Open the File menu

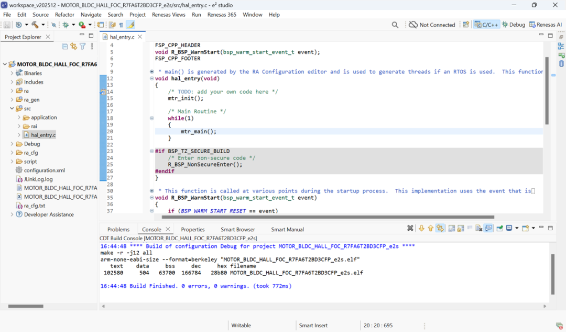click(x=7, y=15)
